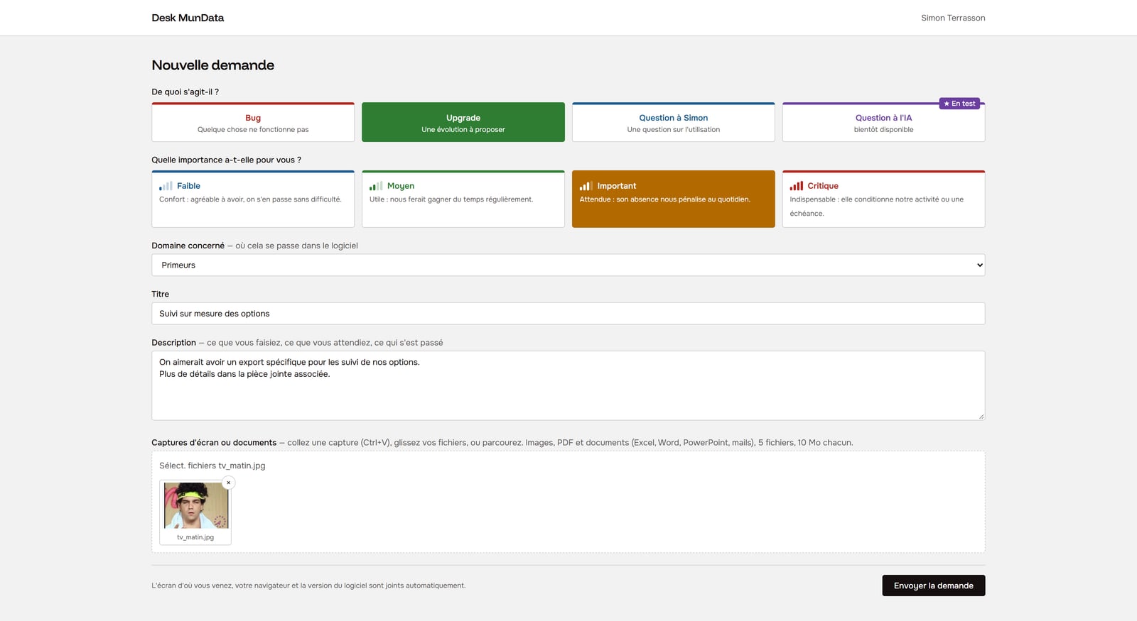Click the Moyen signal bars icon
1137x621 pixels.
376,186
